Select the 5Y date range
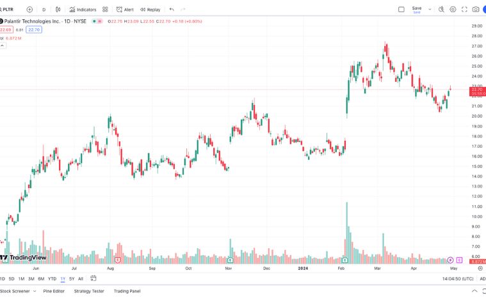486x300 pixels. click(x=72, y=279)
